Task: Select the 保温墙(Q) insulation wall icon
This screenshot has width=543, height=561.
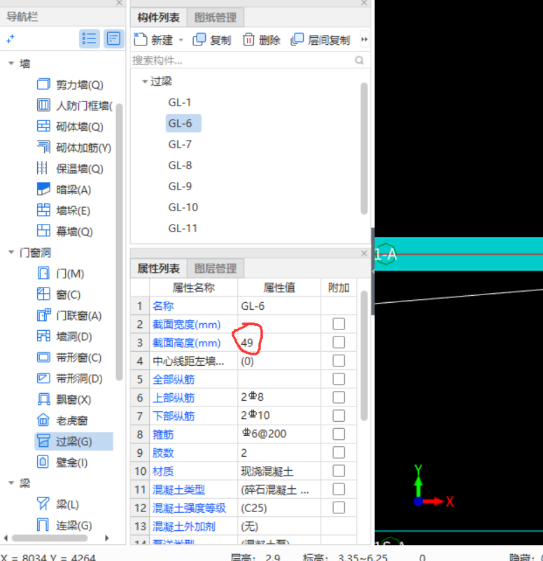Action: pyautogui.click(x=42, y=168)
